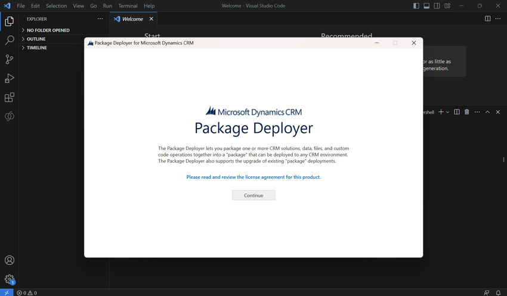Close the Welcome tab
Screen dimensions: 507x296
tap(151, 18)
